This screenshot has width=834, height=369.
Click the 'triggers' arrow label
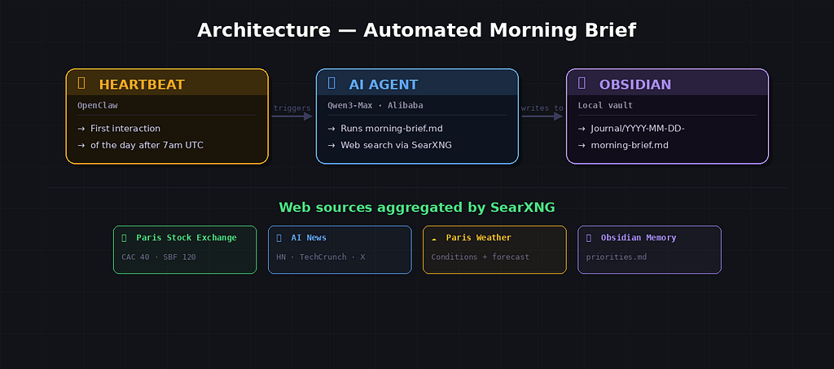point(292,108)
